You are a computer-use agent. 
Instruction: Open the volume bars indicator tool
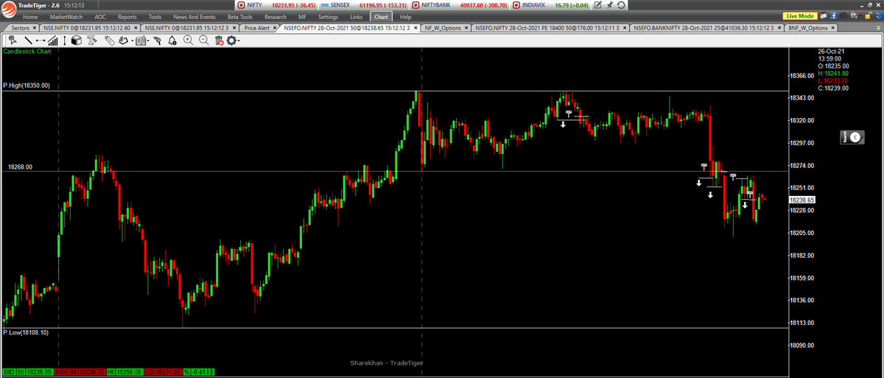coord(52,41)
